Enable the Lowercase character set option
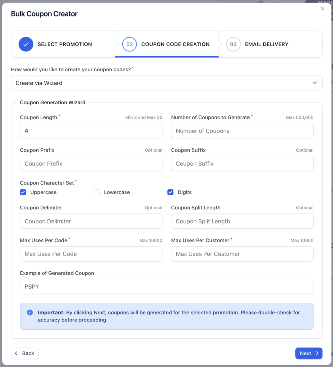The width and height of the screenshot is (333, 367). pyautogui.click(x=97, y=192)
